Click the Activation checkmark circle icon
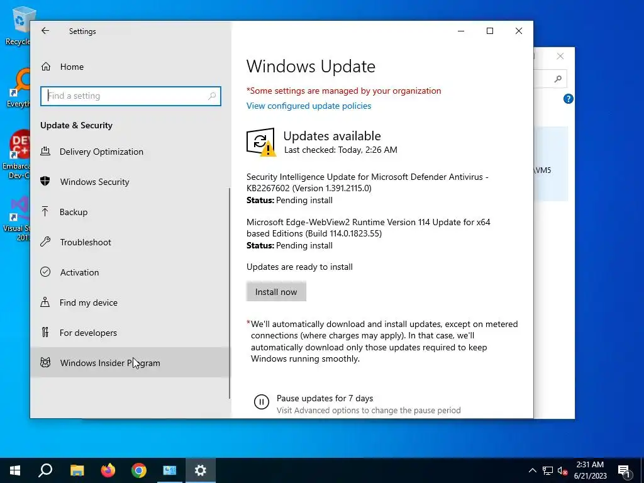 click(x=45, y=272)
